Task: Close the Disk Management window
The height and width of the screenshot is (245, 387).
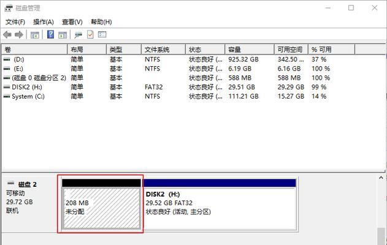Action: (374, 8)
